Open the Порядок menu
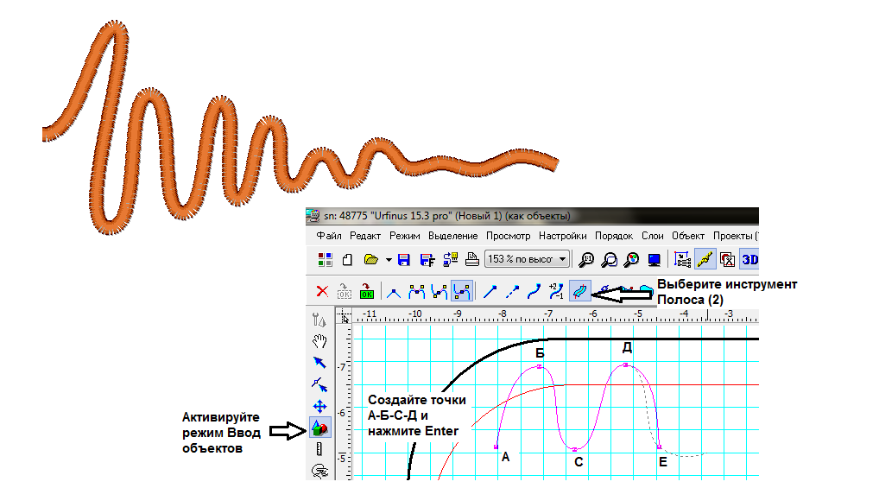This screenshot has height=488, width=879. 614,236
